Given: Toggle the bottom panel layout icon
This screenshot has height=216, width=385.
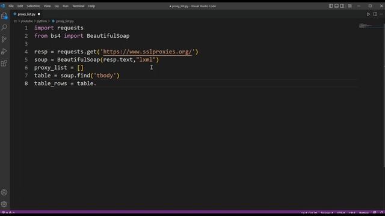Looking at the screenshot, I should (x=336, y=6).
